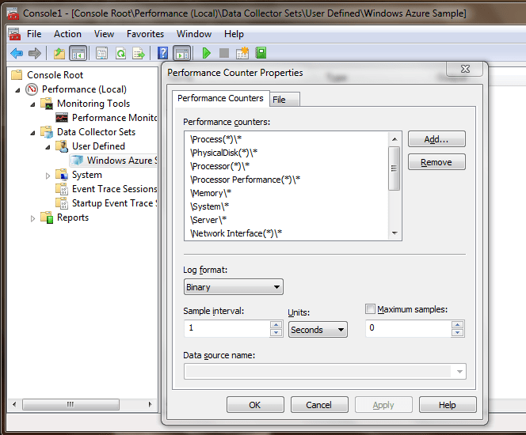Select Event Trace Sessions node
The image size is (526, 435).
(x=114, y=189)
